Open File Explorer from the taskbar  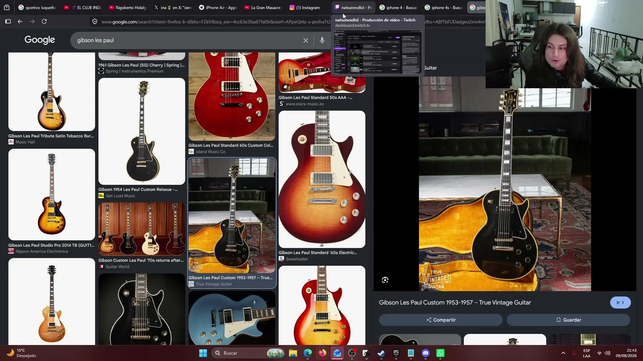tap(293, 353)
